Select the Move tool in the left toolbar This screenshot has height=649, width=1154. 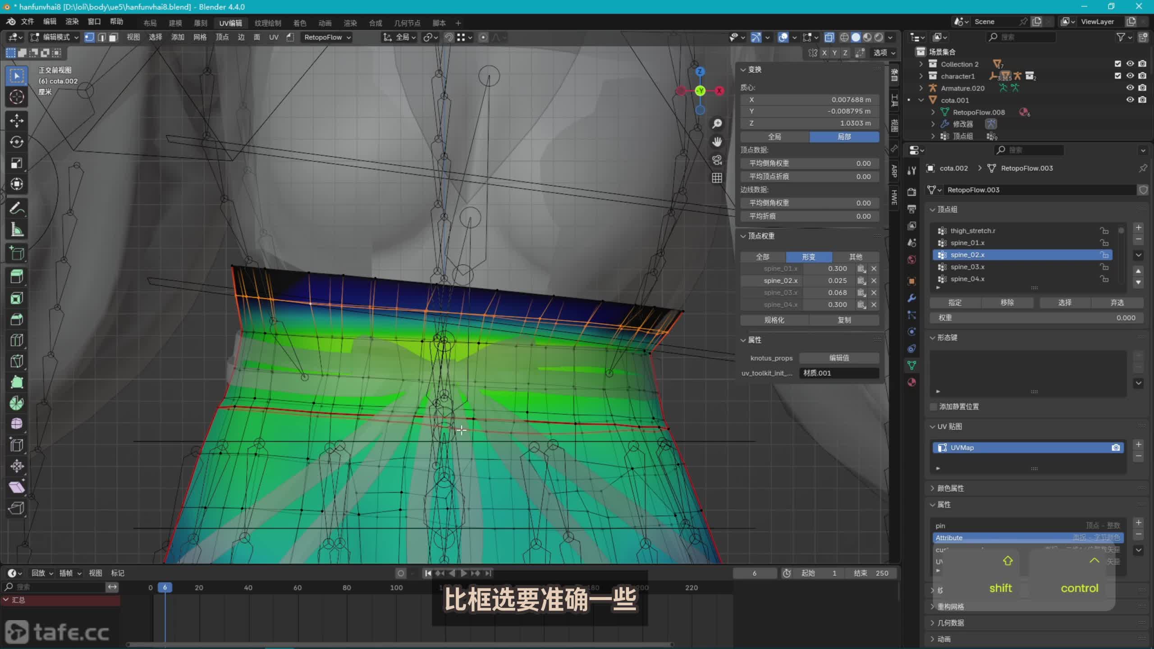[x=17, y=120]
